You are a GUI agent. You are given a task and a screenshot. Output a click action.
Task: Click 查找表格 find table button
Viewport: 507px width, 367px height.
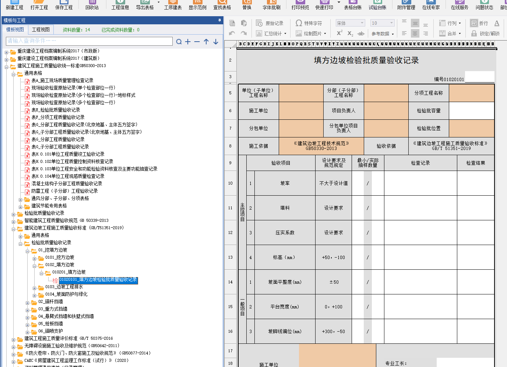click(222, 5)
